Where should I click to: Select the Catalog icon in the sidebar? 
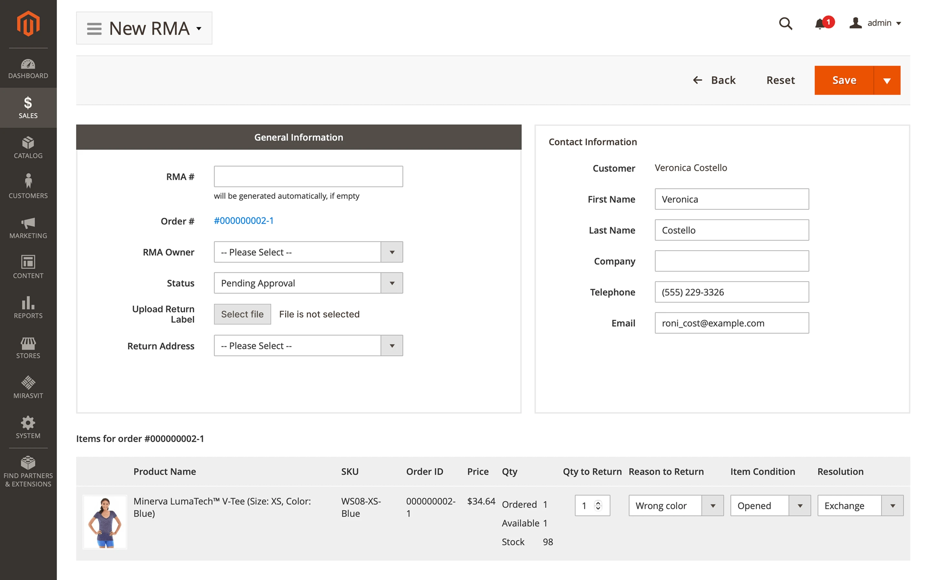(28, 147)
